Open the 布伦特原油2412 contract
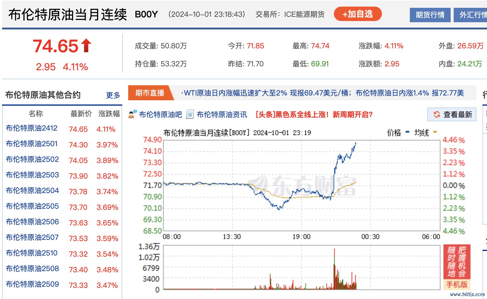Screen dimensions: 487x299 tap(32, 128)
